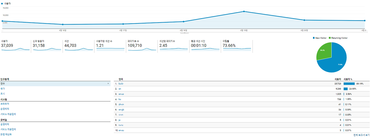Select the 언어 demographics row
371x137 pixels.
[x=55, y=84]
